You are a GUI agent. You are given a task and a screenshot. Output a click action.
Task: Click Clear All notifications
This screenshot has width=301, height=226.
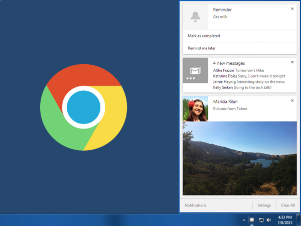[x=288, y=205]
